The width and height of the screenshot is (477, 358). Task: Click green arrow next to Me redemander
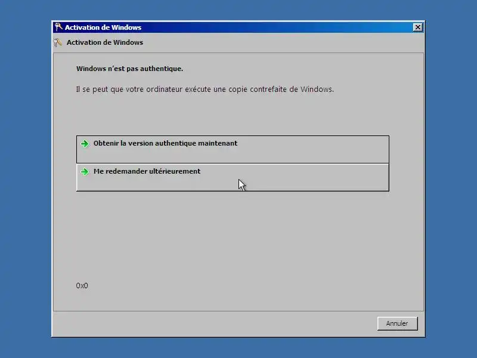coord(85,172)
